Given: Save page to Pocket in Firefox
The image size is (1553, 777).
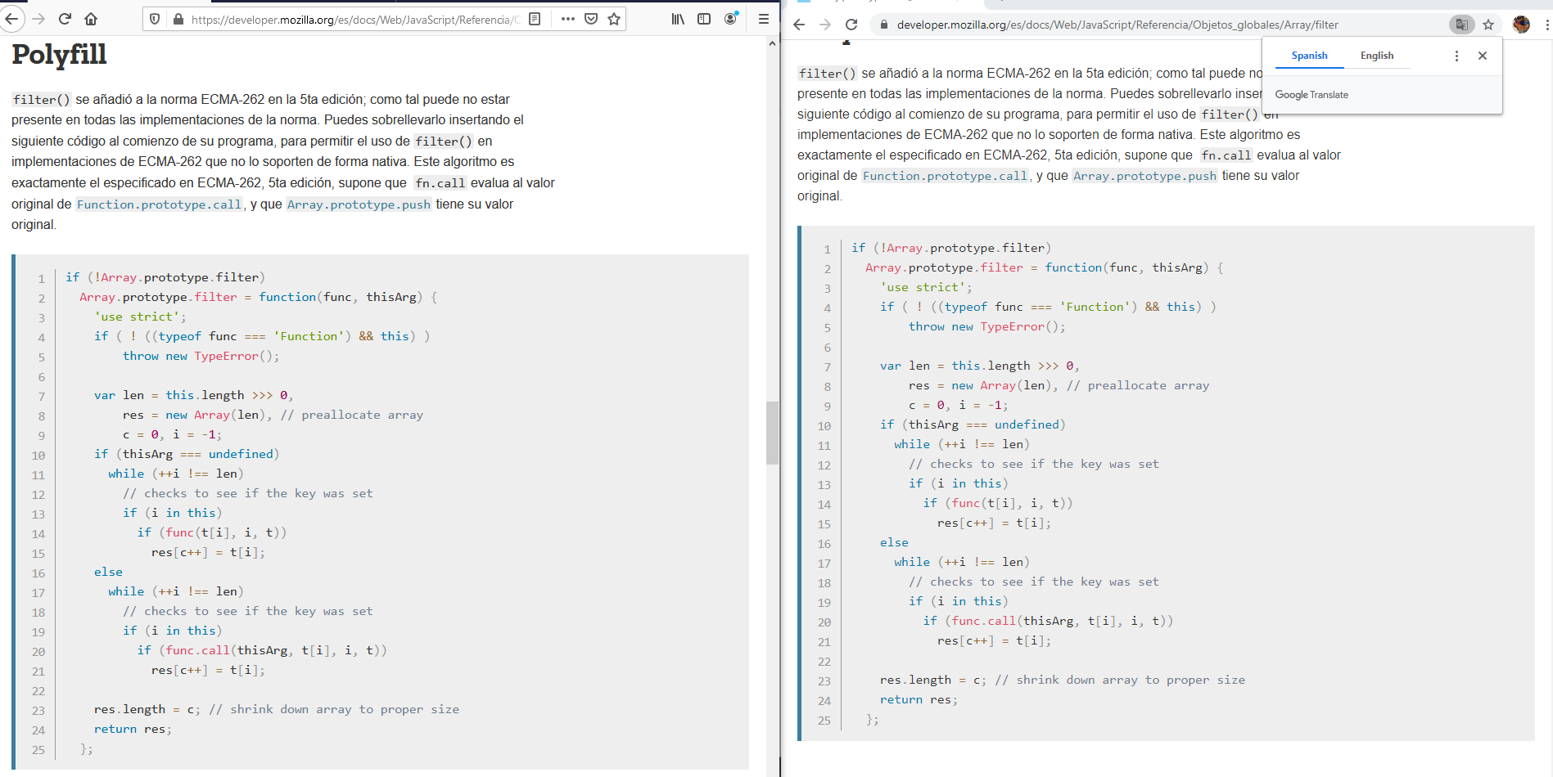Looking at the screenshot, I should click(591, 18).
